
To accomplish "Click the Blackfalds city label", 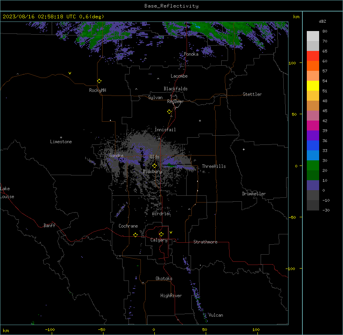I will (175, 89).
